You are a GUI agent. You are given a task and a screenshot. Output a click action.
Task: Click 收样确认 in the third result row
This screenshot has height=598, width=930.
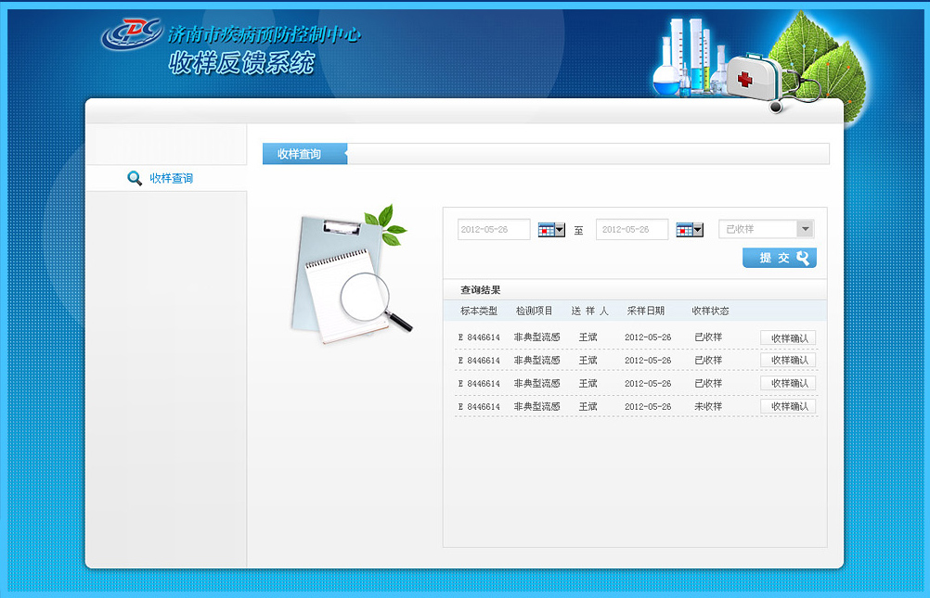[x=788, y=384]
